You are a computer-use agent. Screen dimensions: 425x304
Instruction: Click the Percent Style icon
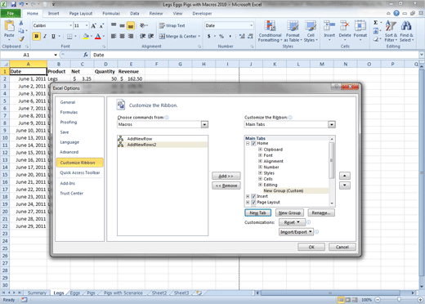point(221,36)
